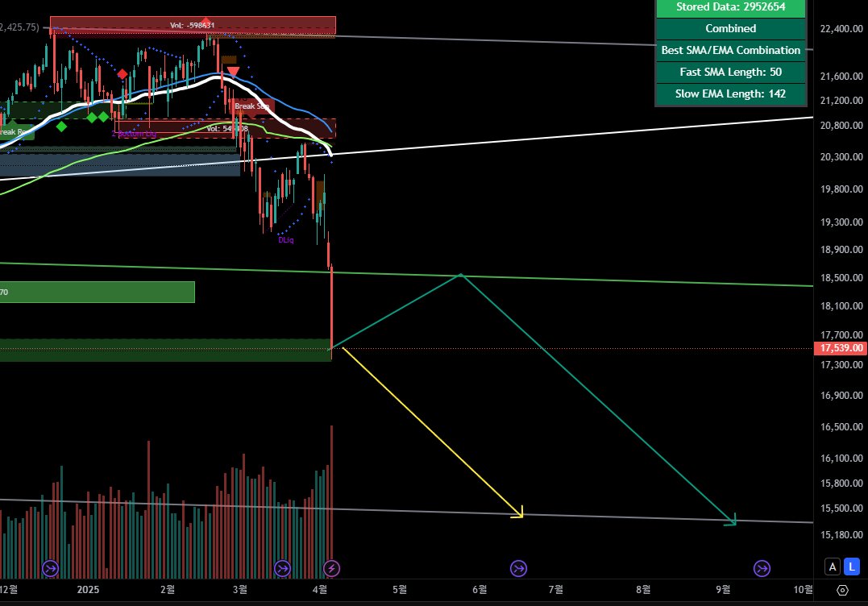Image resolution: width=868 pixels, height=606 pixels.
Task: Click 16,500.00 on the price axis
Action: pos(841,426)
